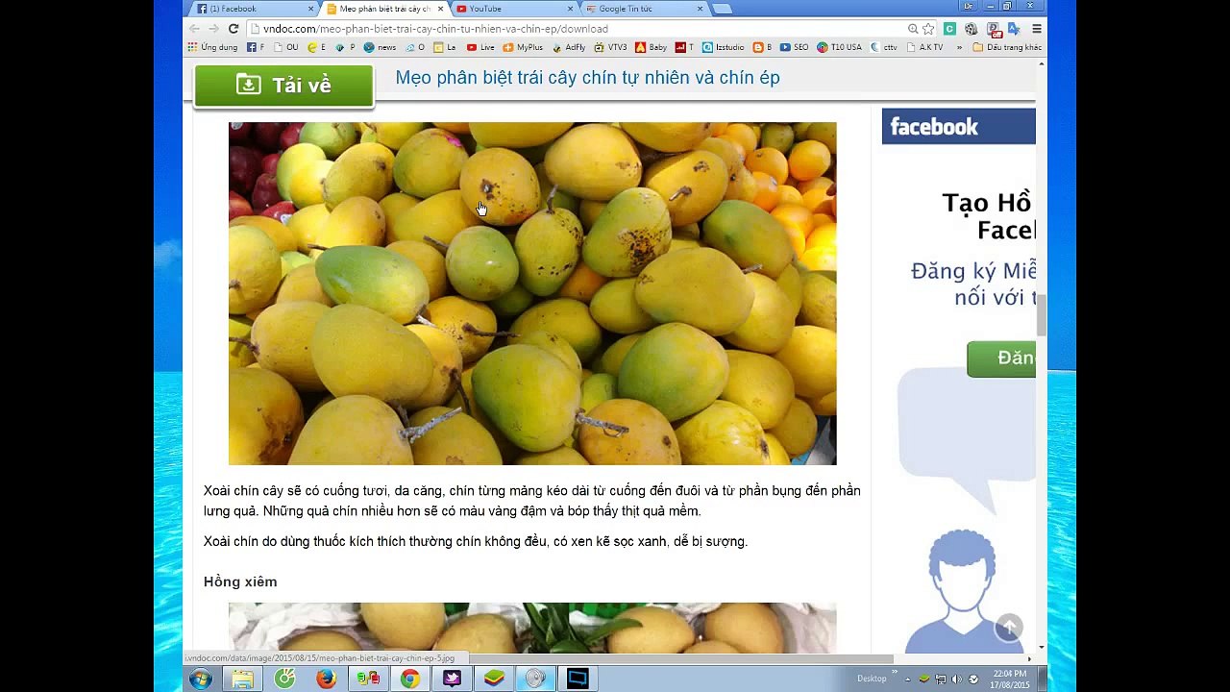Open the Windows Start menu
The height and width of the screenshot is (692, 1230).
[201, 679]
